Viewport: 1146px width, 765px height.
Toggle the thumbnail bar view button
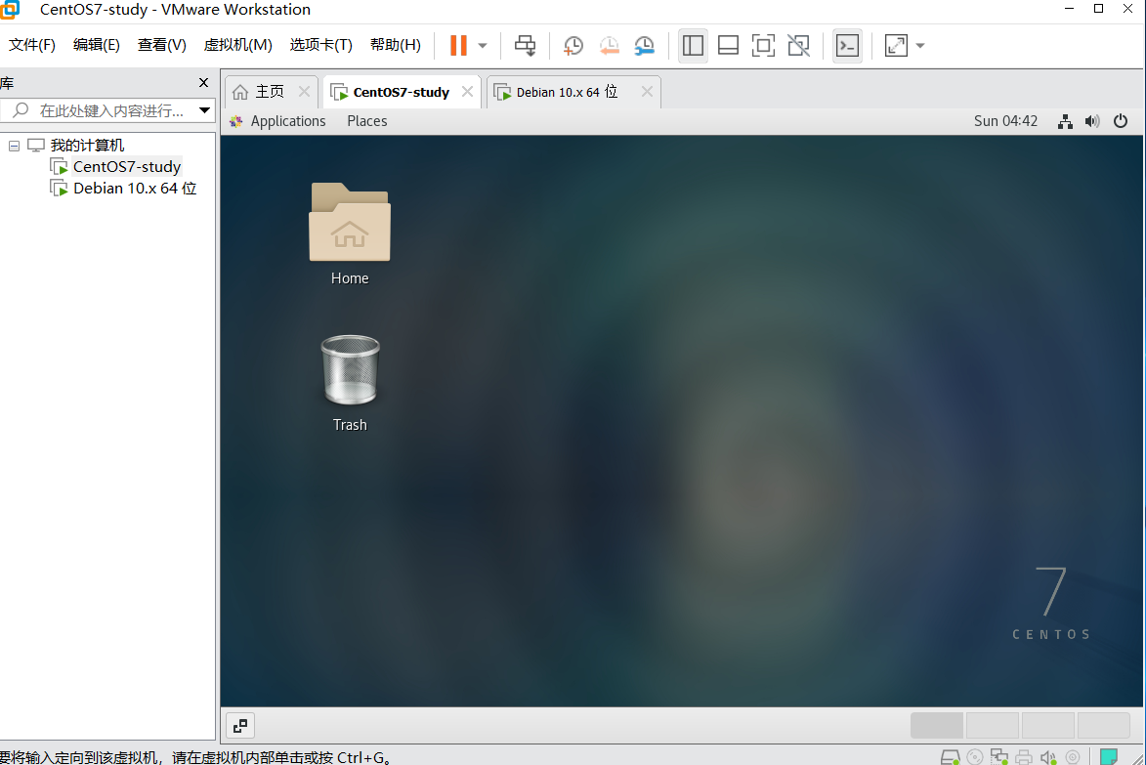tap(728, 46)
